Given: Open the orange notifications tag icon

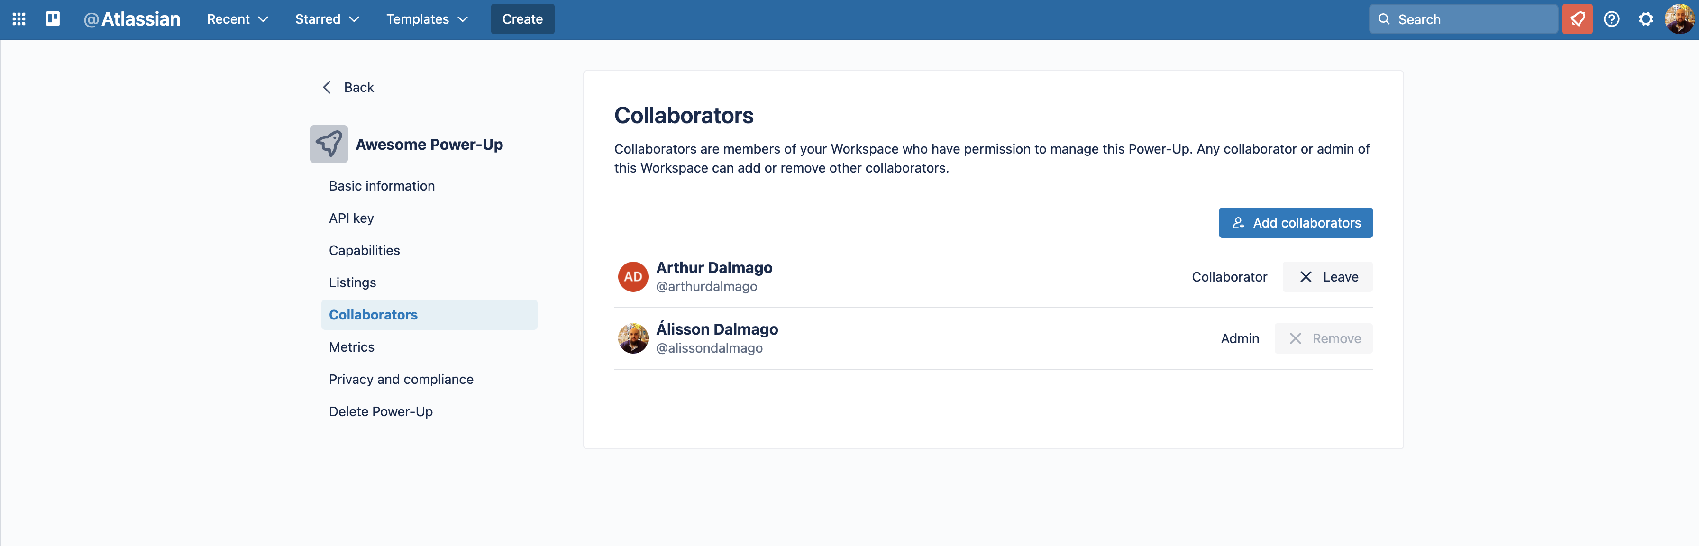Looking at the screenshot, I should click(1577, 19).
